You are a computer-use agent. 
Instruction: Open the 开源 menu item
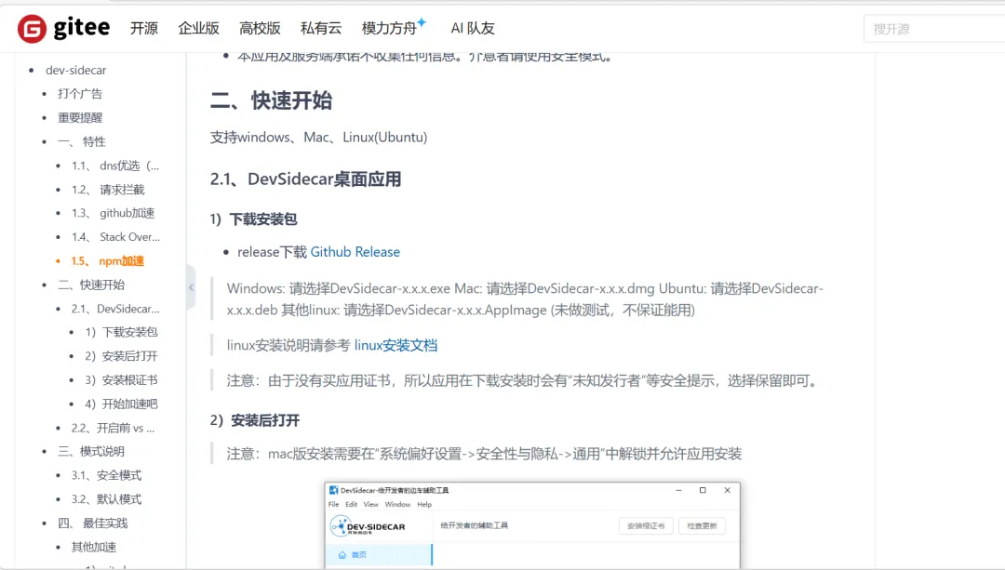(x=144, y=28)
